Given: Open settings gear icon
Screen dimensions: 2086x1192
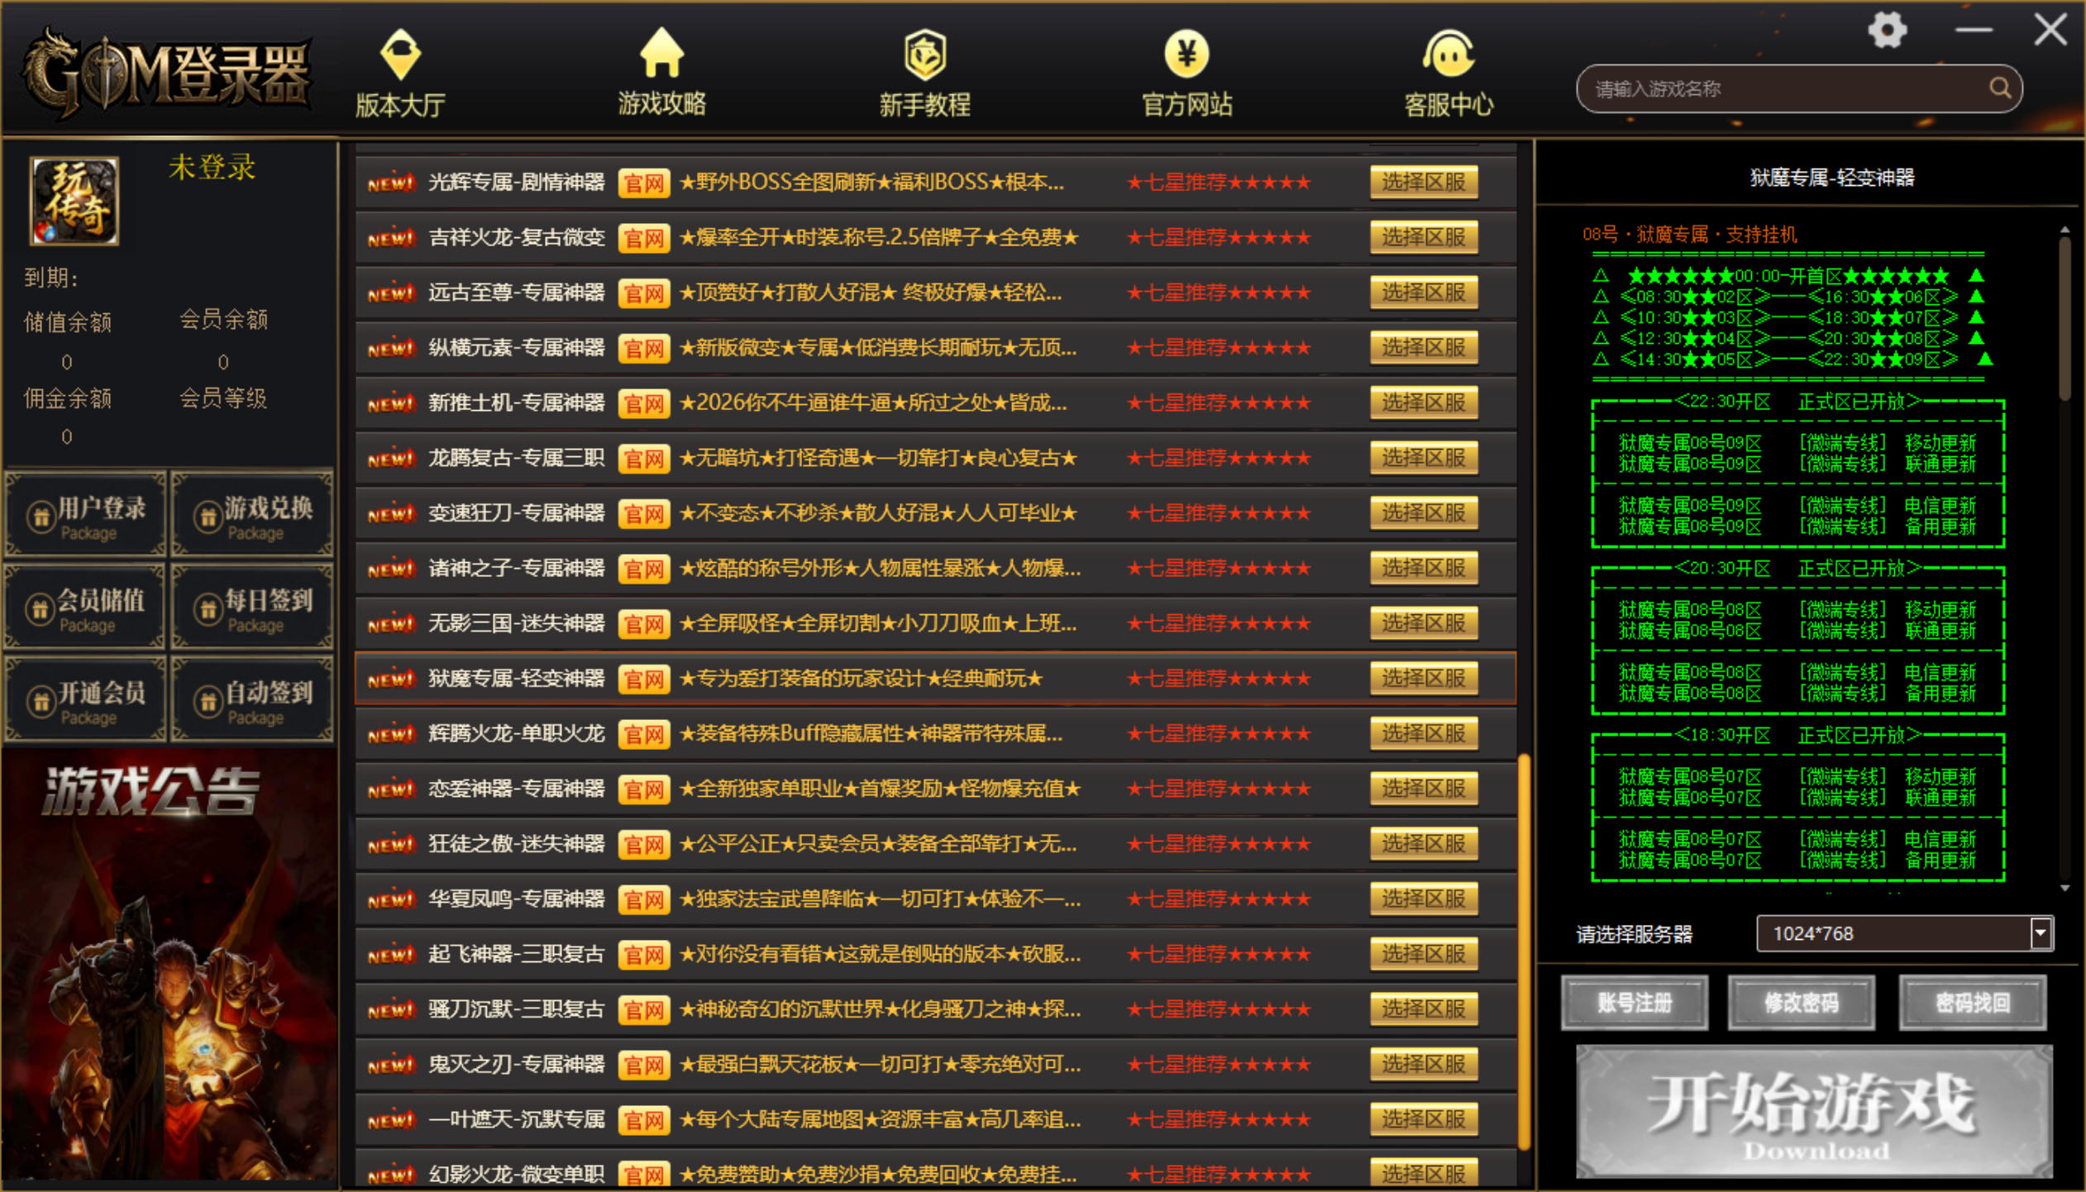Looking at the screenshot, I should pyautogui.click(x=1887, y=31).
